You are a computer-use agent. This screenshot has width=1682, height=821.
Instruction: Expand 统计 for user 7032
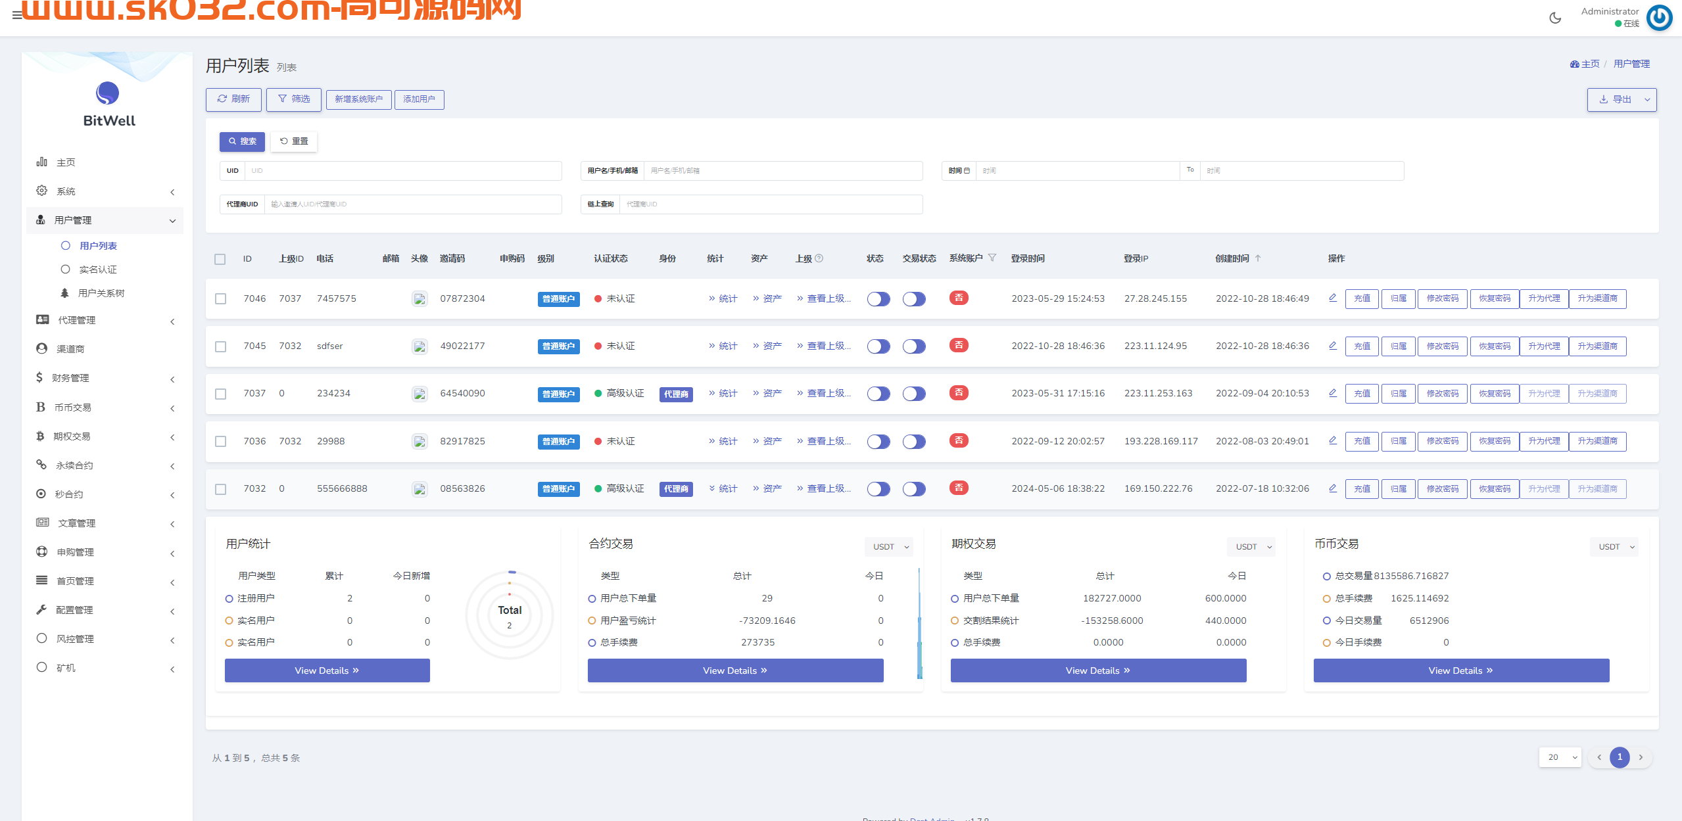point(723,488)
